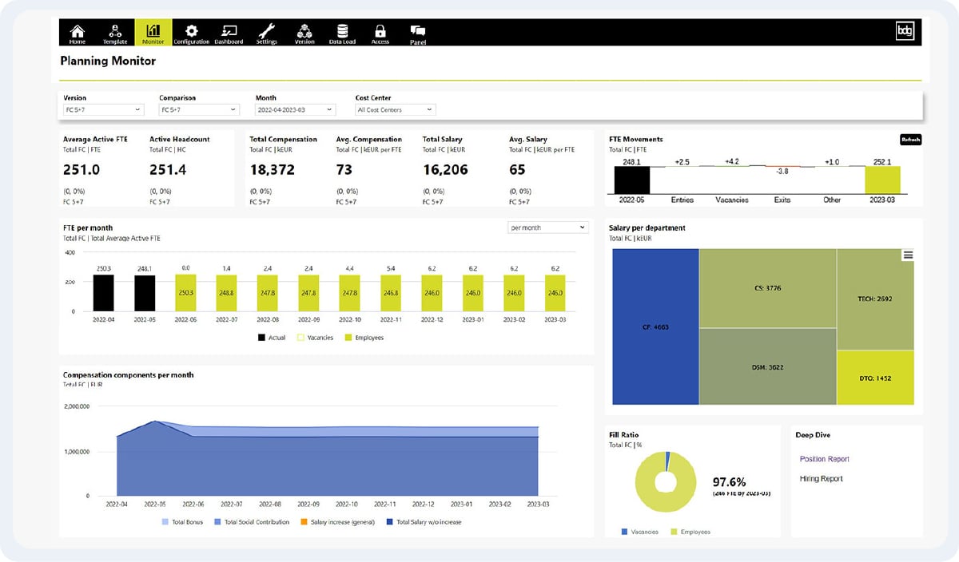Open the treemap hamburger menu icon
Viewport: 959px width, 562px height.
point(908,255)
